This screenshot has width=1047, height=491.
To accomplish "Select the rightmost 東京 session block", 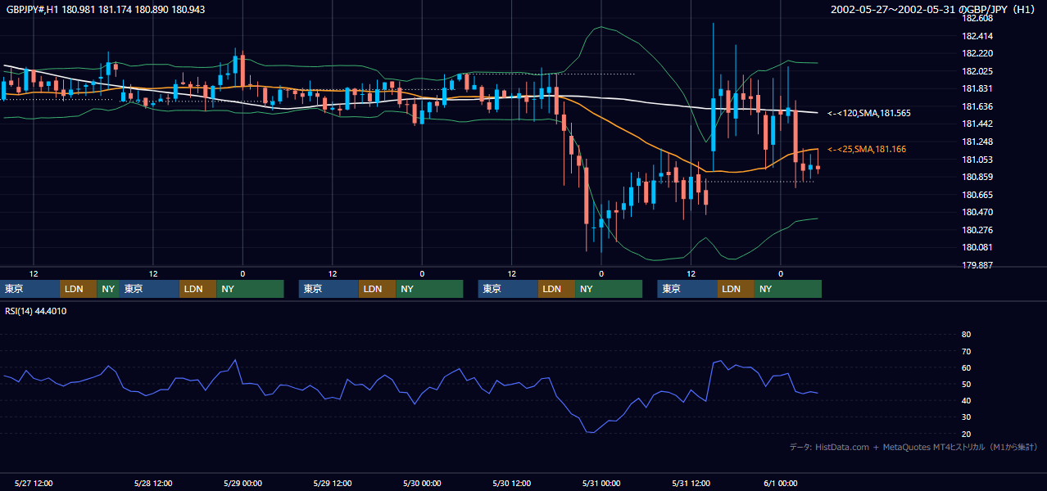I will 687,289.
